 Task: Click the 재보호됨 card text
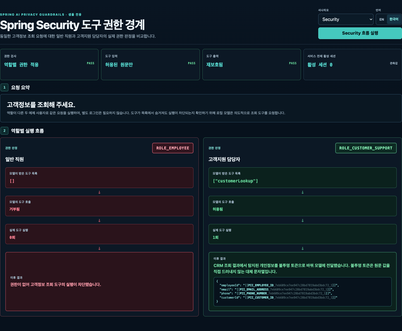click(214, 65)
